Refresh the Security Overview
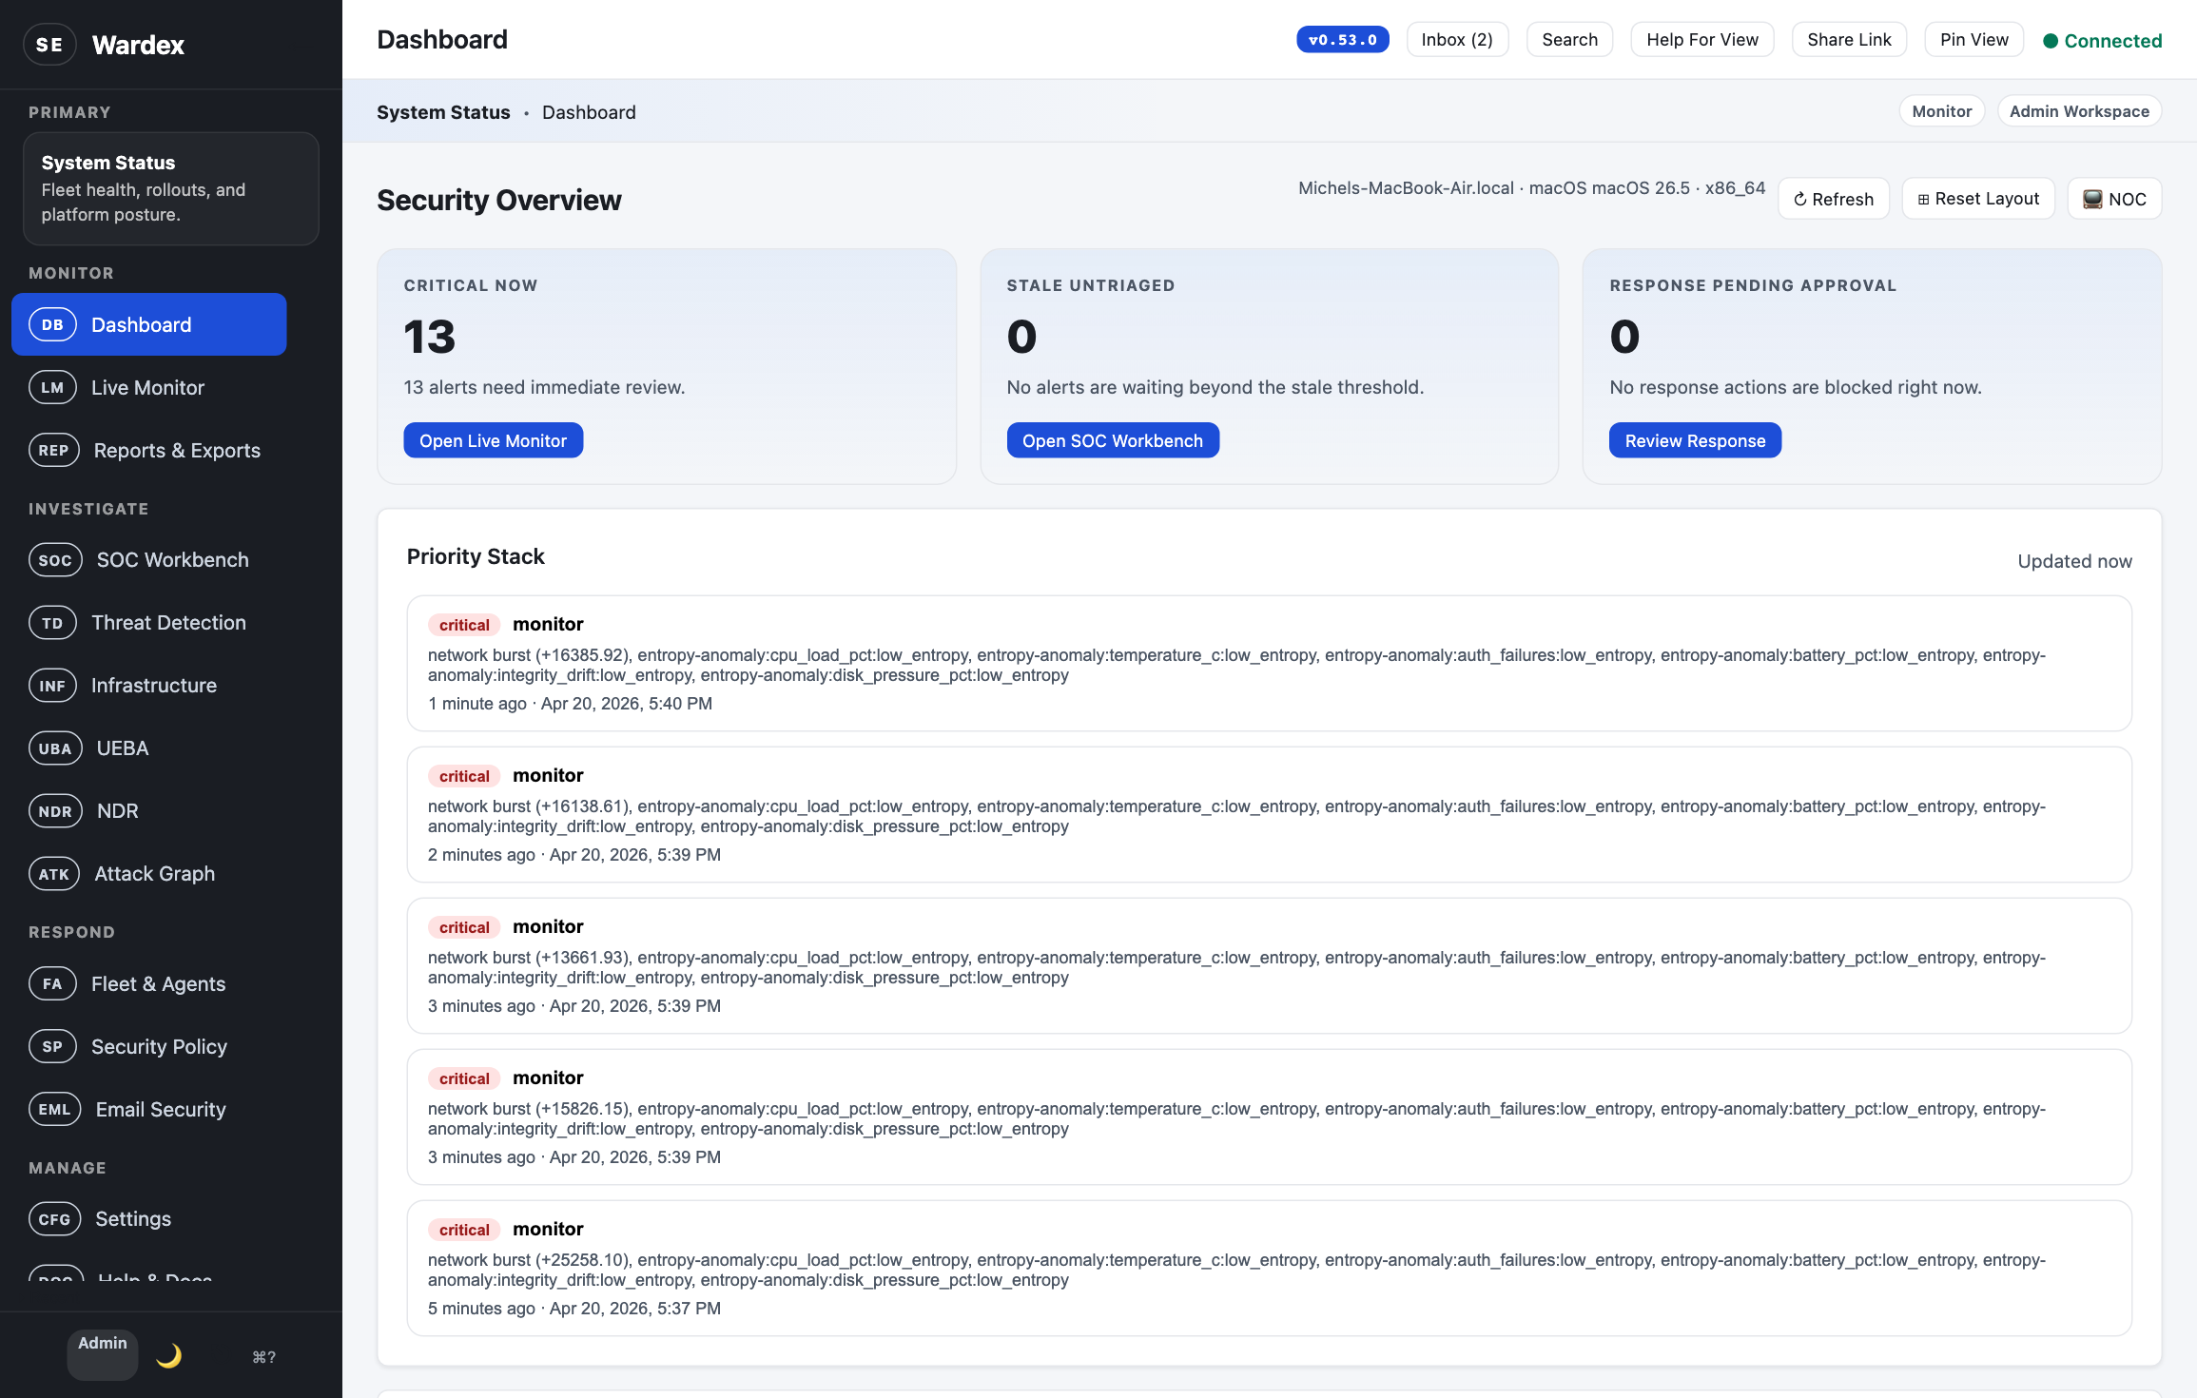 1833,198
